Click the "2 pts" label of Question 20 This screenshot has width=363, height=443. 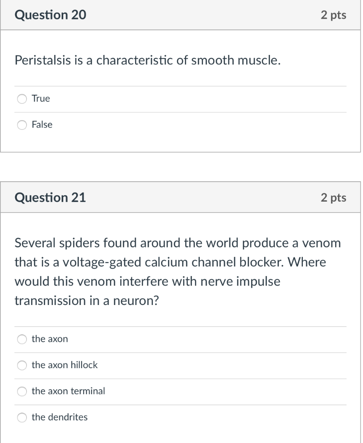[x=333, y=15]
